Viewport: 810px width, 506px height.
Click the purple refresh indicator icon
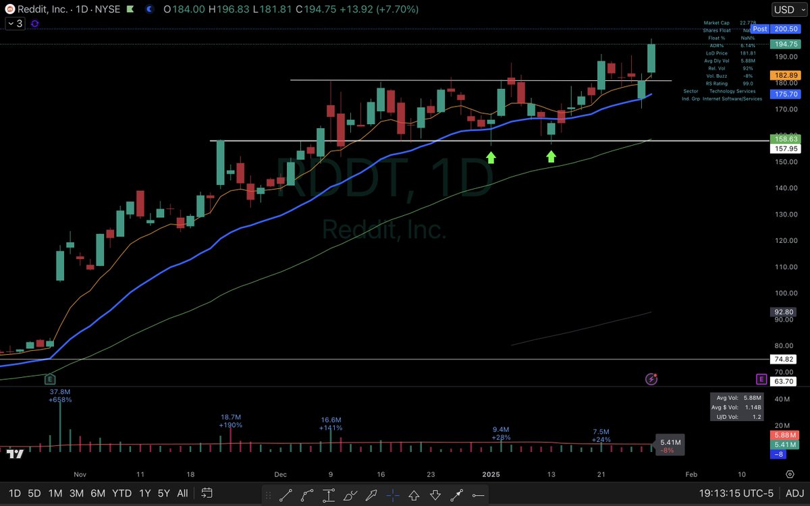(x=34, y=23)
